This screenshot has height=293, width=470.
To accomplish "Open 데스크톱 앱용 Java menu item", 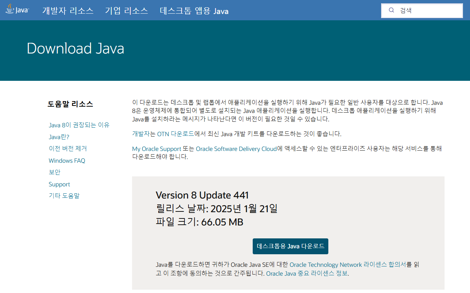I will (x=194, y=11).
